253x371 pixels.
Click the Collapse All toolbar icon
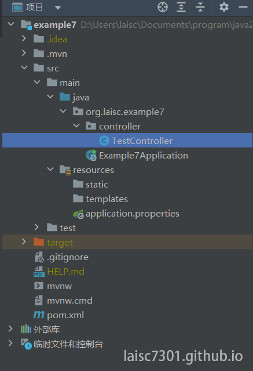click(200, 7)
